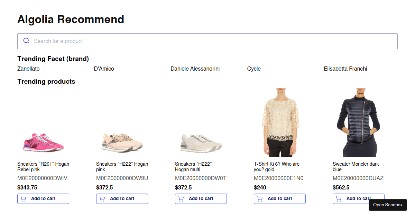This screenshot has width=415, height=217.
Task: Select the Daniele Alessandrini brand
Action: tap(195, 69)
